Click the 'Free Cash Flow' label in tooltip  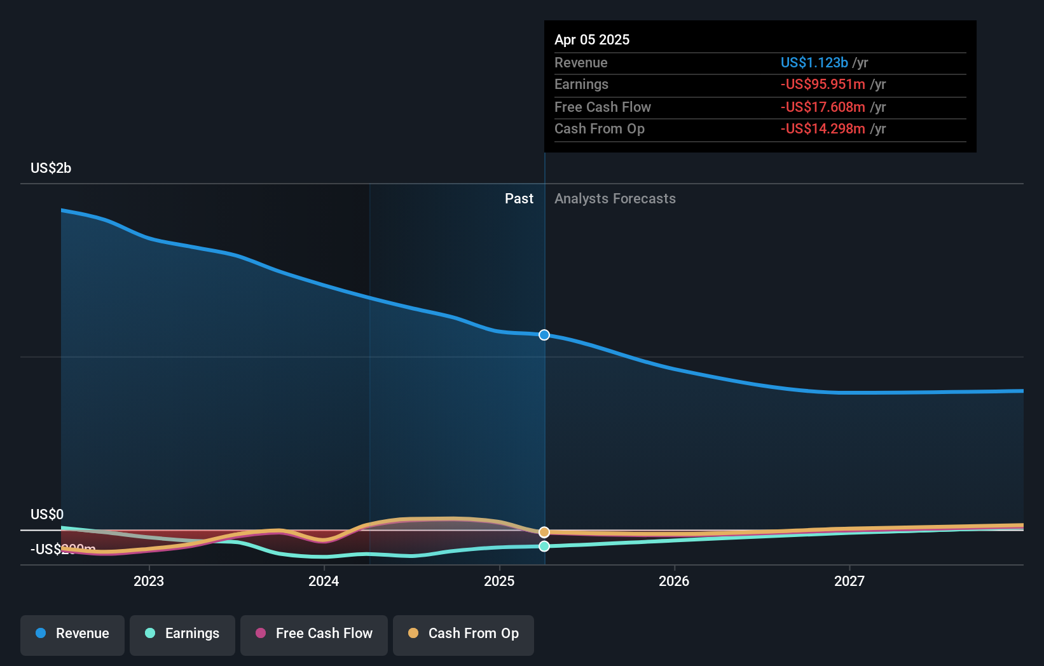click(x=603, y=107)
